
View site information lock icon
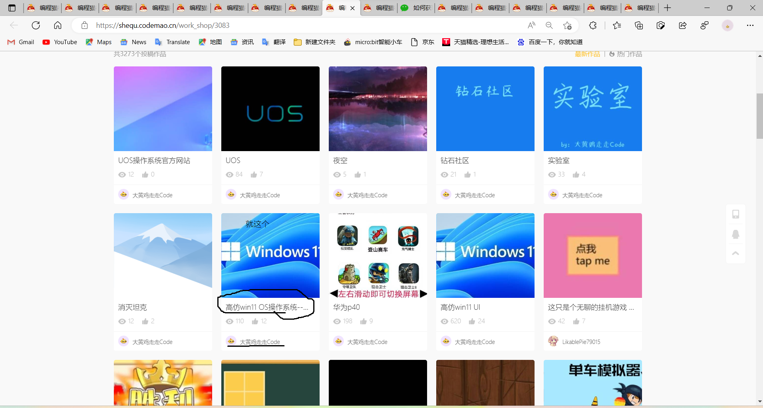click(84, 25)
